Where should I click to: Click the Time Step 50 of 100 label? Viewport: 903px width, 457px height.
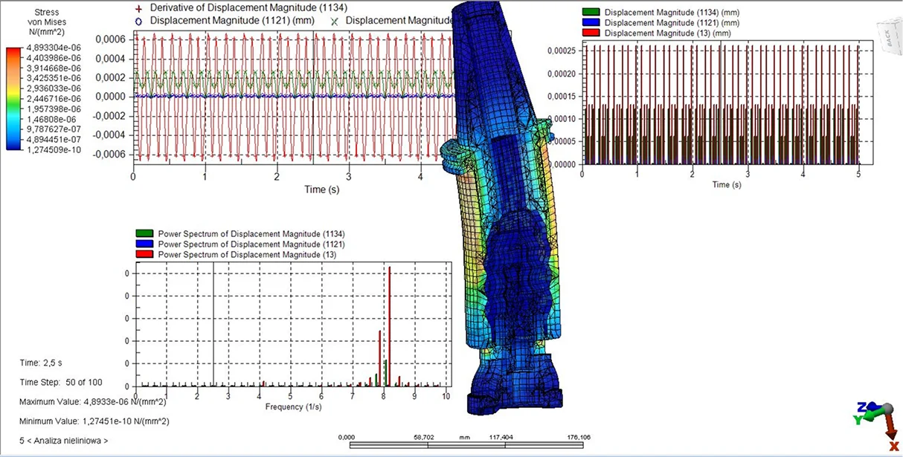pyautogui.click(x=60, y=382)
